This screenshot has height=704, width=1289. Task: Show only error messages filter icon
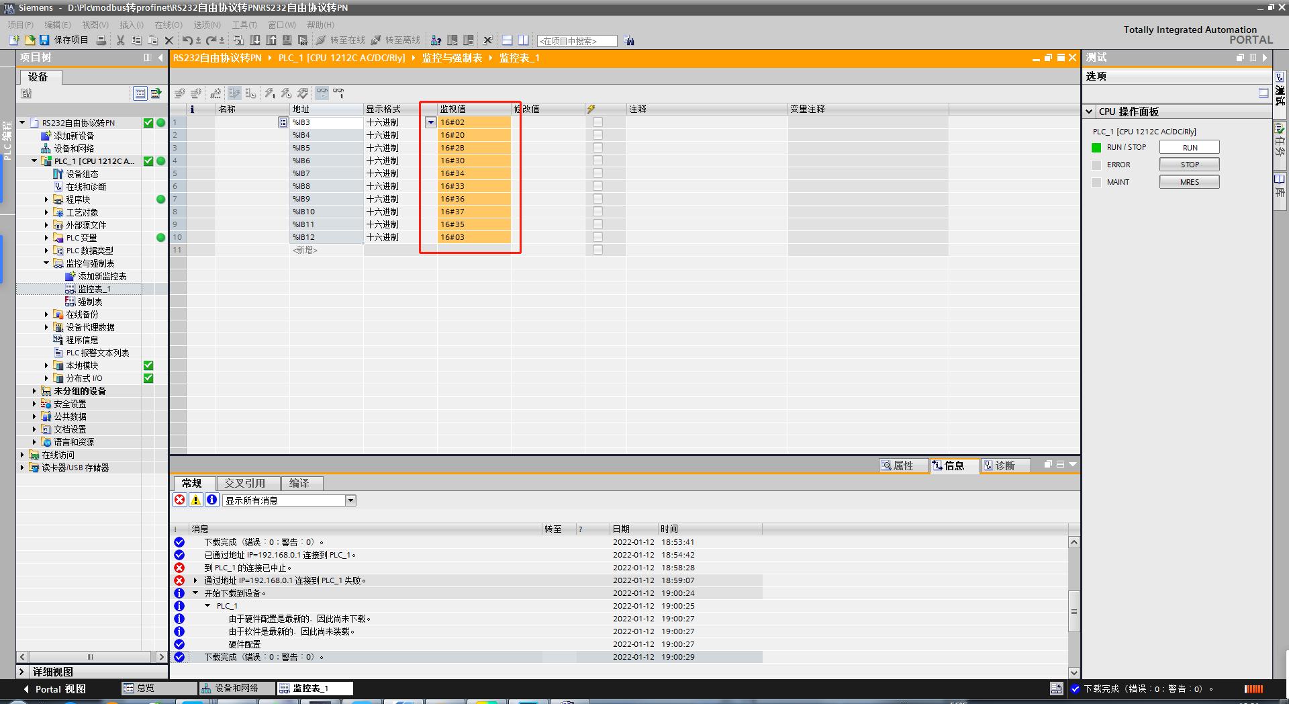(180, 500)
